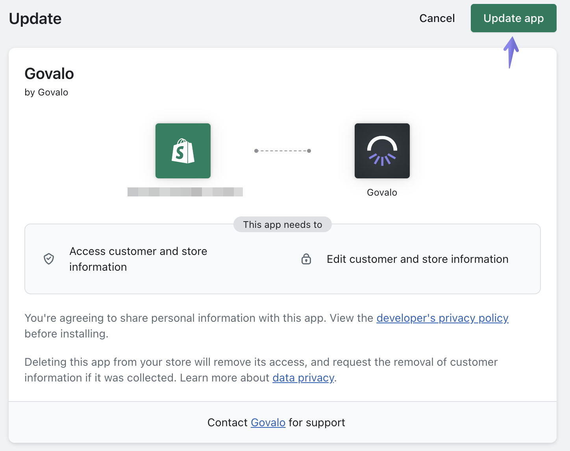
Task: Click the purple arrow pointing at Update app
Action: (511, 52)
